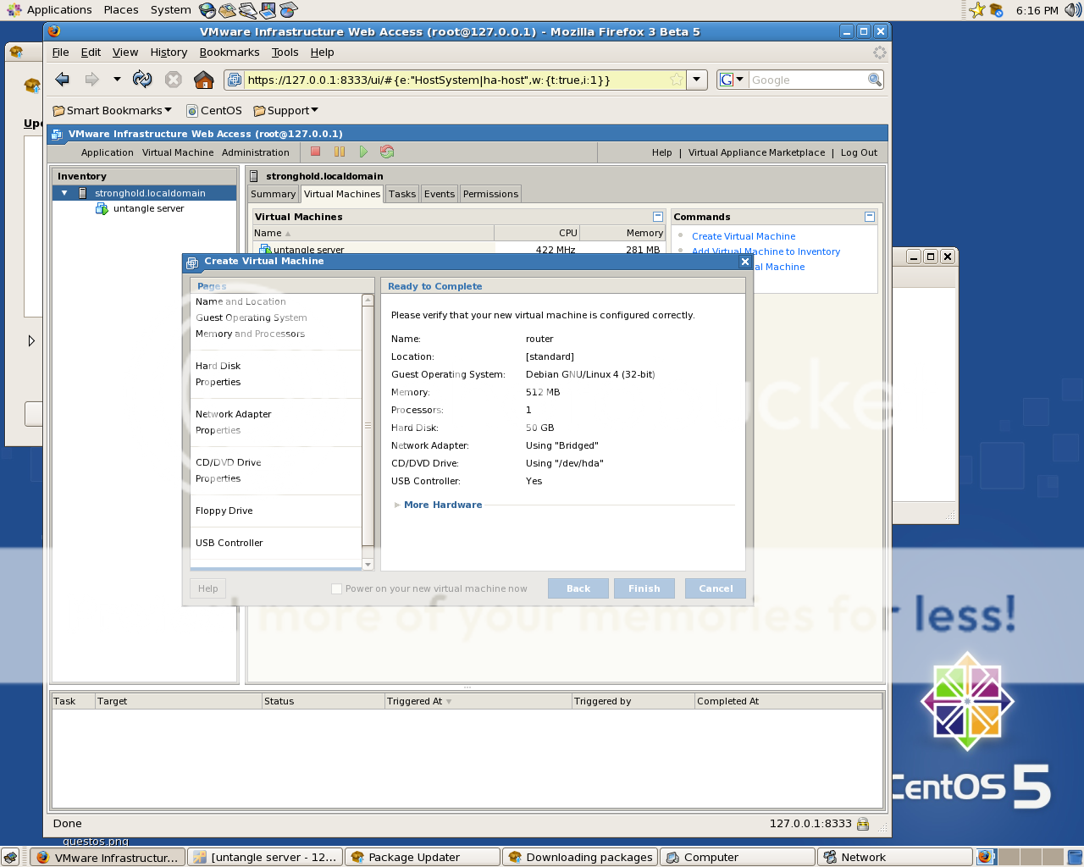Click the site identity icon in address bar
This screenshot has width=1084, height=867.
coord(235,80)
